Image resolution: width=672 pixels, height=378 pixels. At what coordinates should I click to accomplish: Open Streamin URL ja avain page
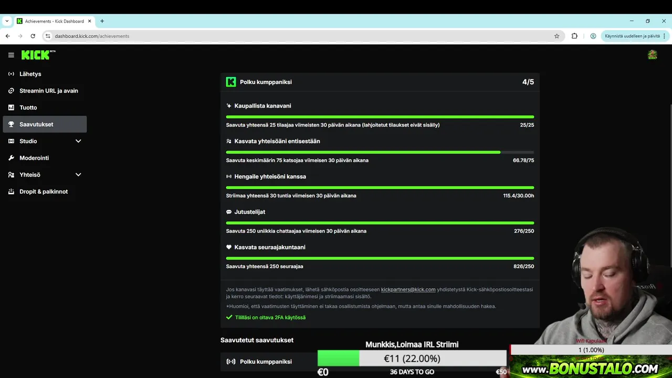tap(45, 91)
